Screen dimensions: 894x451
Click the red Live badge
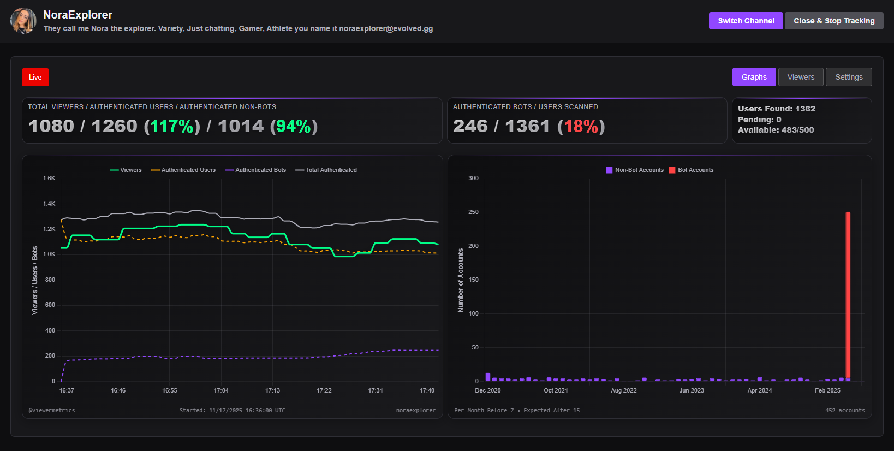click(35, 77)
